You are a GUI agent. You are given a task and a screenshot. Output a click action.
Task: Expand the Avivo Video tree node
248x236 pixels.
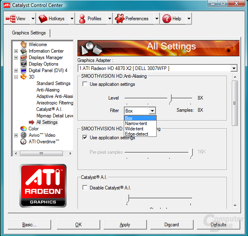point(16,135)
